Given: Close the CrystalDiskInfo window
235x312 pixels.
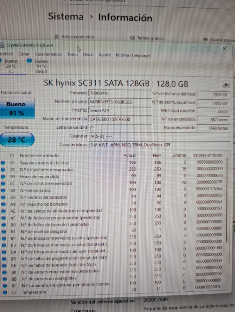Looking at the screenshot, I should point(224,49).
